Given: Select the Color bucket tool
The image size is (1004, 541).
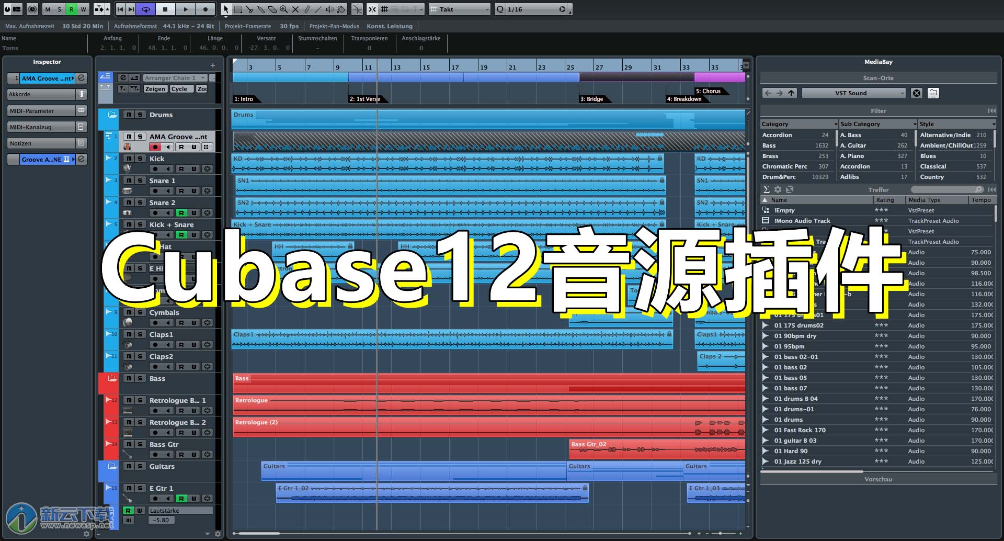Looking at the screenshot, I should tap(341, 9).
